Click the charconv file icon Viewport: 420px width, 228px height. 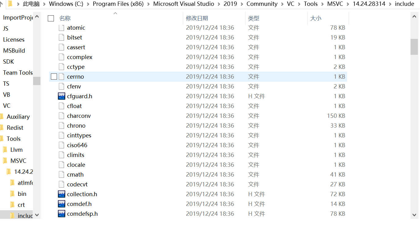coord(62,116)
